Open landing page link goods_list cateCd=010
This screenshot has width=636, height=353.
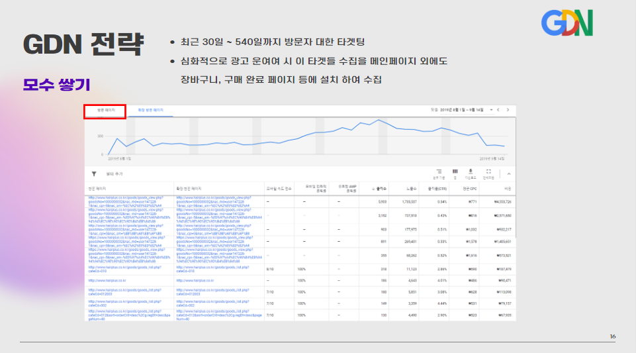[x=124, y=270]
